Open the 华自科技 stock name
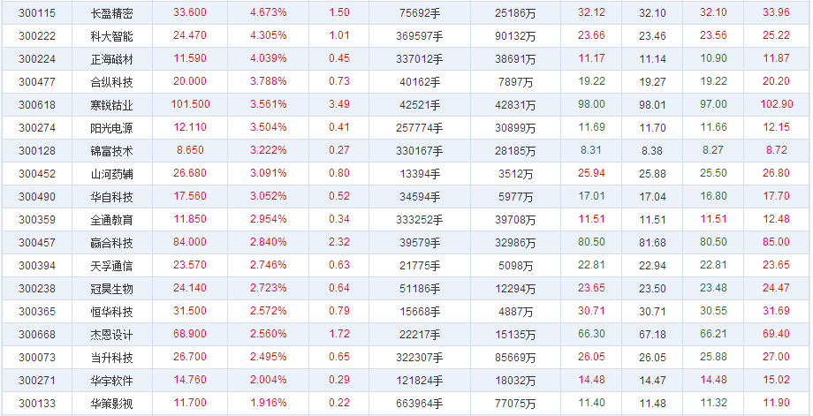Screen dimensions: 813x416 (x=111, y=197)
